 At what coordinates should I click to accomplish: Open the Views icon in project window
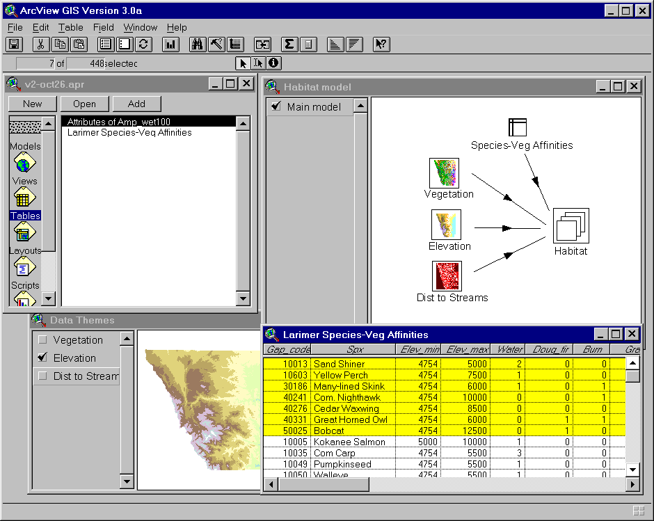coord(24,167)
